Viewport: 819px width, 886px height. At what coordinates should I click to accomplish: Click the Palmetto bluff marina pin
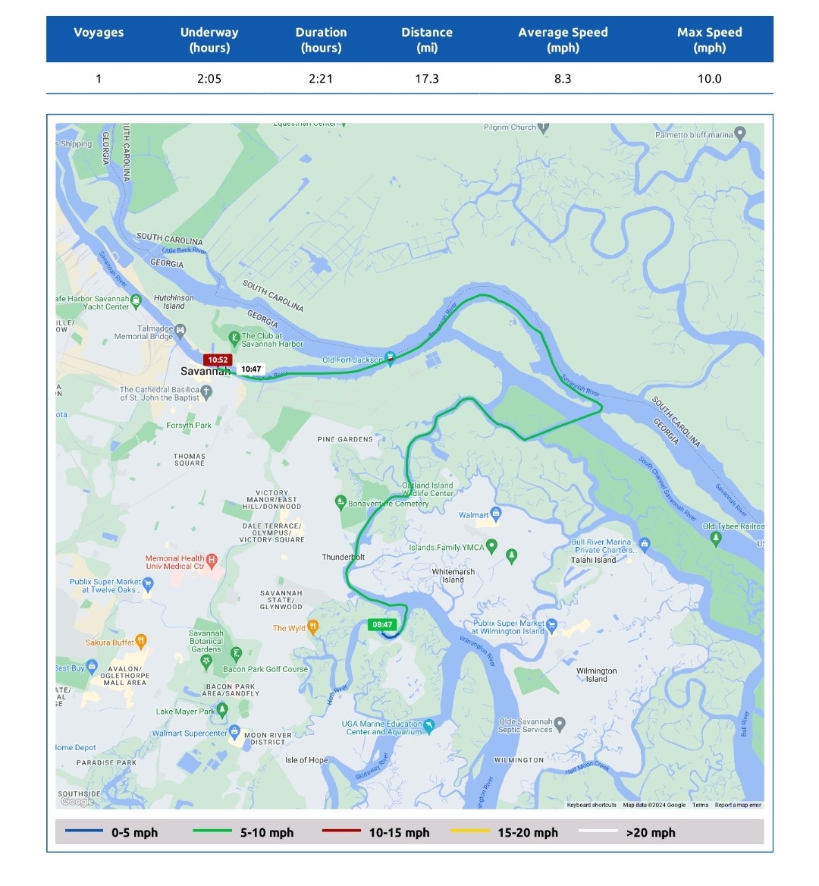(x=740, y=134)
